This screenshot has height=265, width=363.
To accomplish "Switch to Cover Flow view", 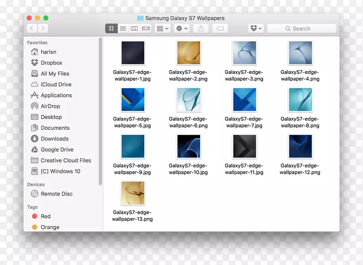I will click(x=146, y=29).
